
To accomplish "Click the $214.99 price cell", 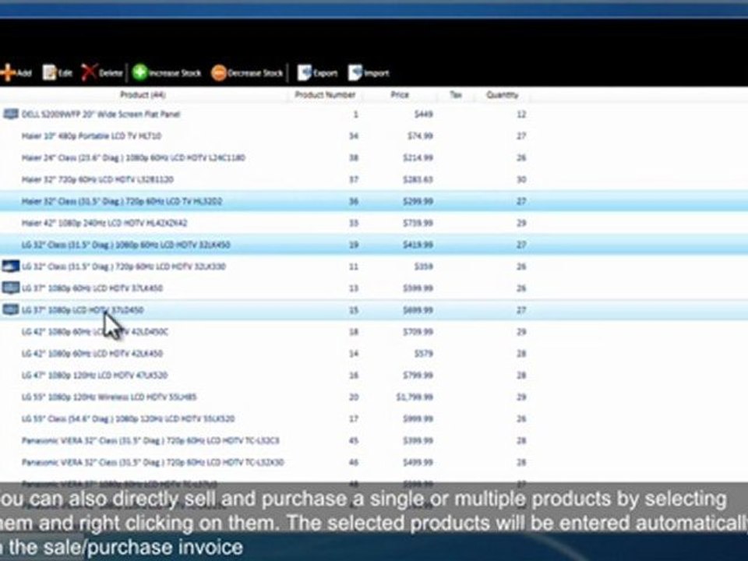I will click(418, 158).
